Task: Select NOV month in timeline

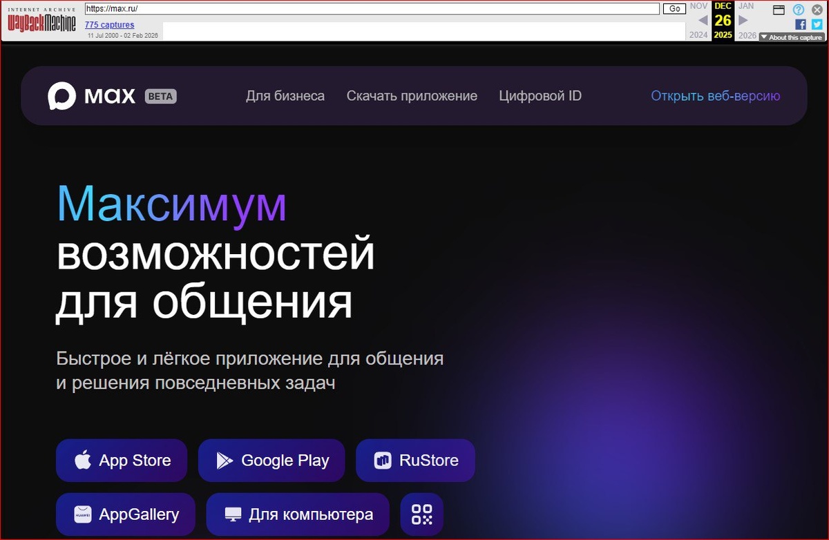Action: click(x=699, y=6)
